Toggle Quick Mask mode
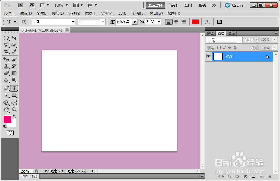 point(10,133)
